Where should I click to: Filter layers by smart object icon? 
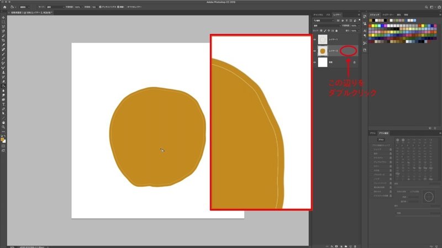[x=355, y=20]
